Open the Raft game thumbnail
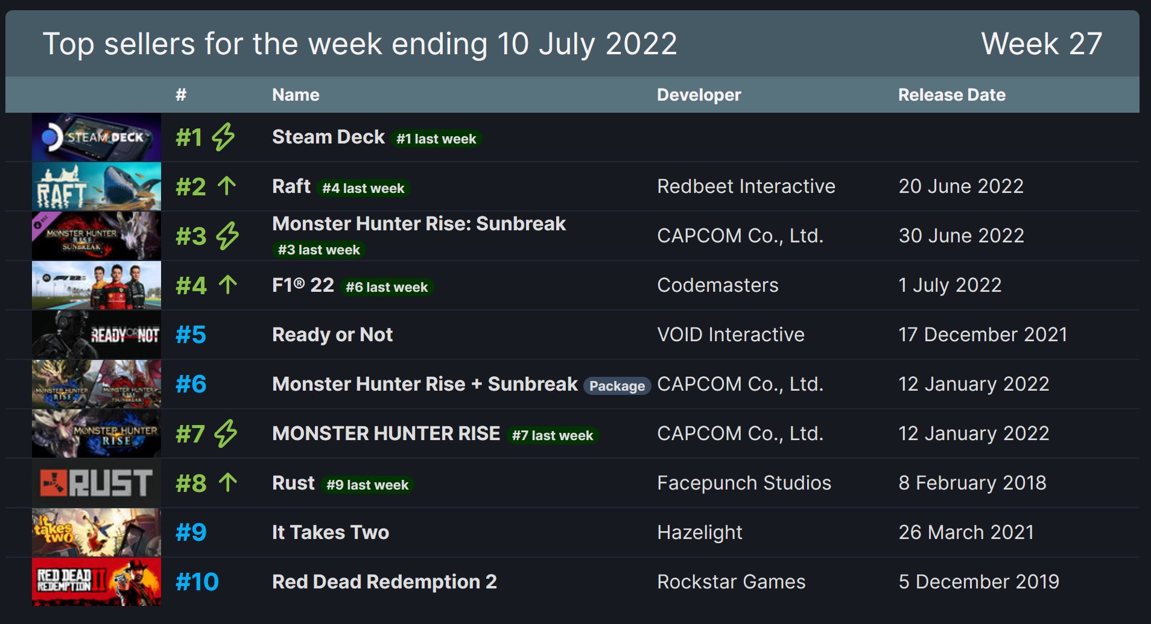Viewport: 1151px width, 624px height. [97, 186]
